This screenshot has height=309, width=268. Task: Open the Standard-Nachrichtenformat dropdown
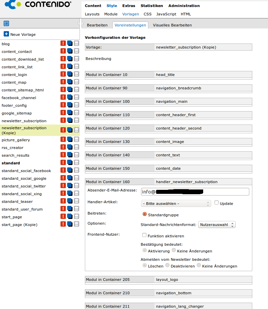(217, 225)
